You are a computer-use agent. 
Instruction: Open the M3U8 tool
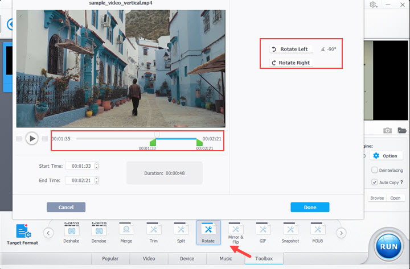click(317, 233)
